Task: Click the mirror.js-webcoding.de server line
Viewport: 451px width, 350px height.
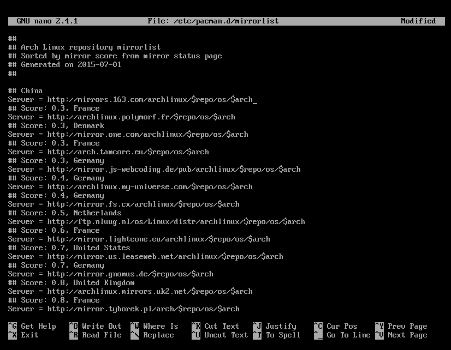Action: pos(154,170)
